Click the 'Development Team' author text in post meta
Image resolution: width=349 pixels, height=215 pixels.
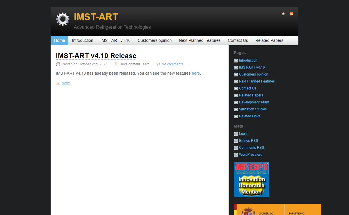tap(134, 64)
